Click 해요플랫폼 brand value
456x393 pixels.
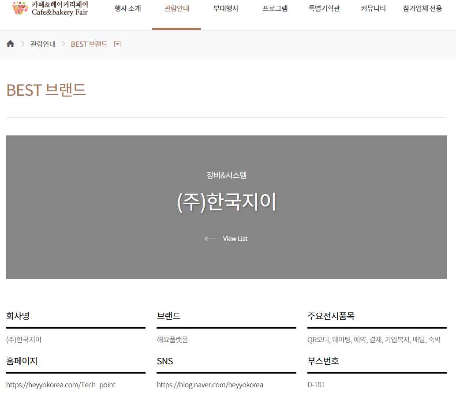(172, 340)
